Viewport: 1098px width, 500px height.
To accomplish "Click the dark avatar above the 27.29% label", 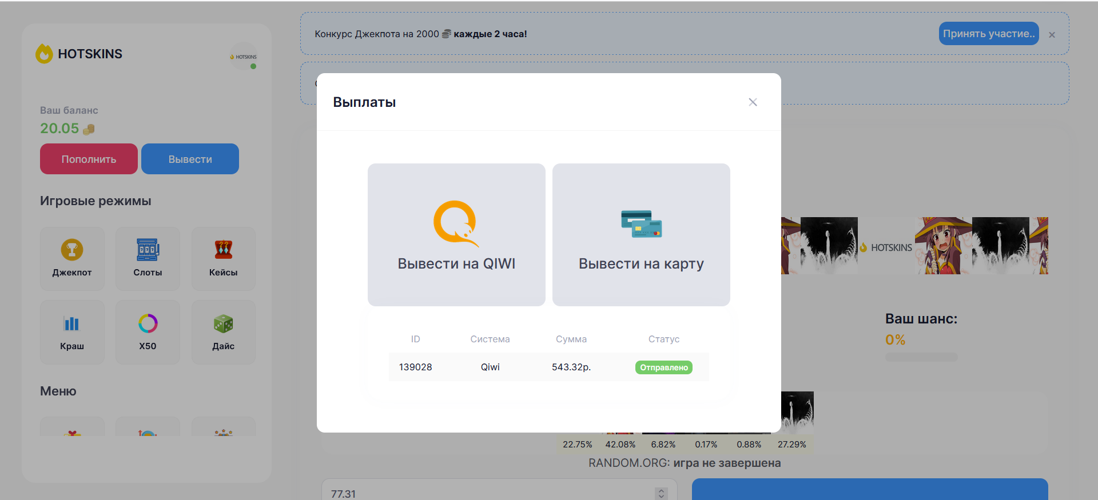I will (x=797, y=413).
